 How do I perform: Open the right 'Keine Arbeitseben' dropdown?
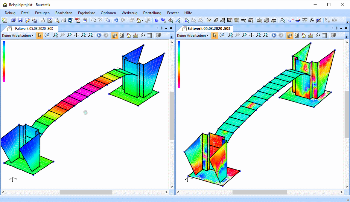point(193,35)
